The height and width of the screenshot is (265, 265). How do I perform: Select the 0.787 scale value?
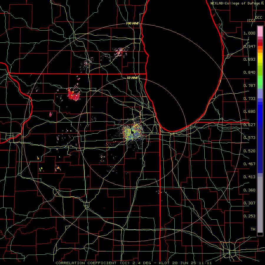point(249,85)
